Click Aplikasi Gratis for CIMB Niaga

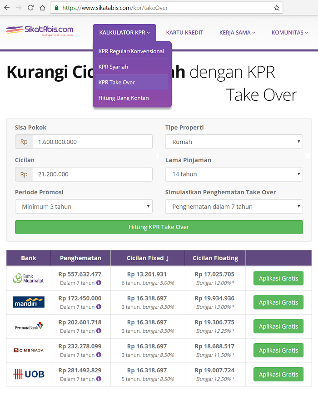278,351
